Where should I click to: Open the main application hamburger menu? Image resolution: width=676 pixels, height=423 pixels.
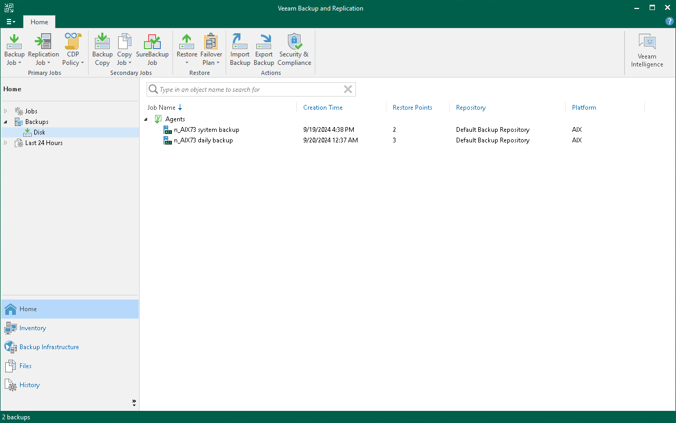coord(11,22)
